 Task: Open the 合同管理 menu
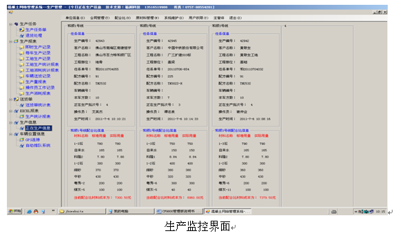[100, 18]
